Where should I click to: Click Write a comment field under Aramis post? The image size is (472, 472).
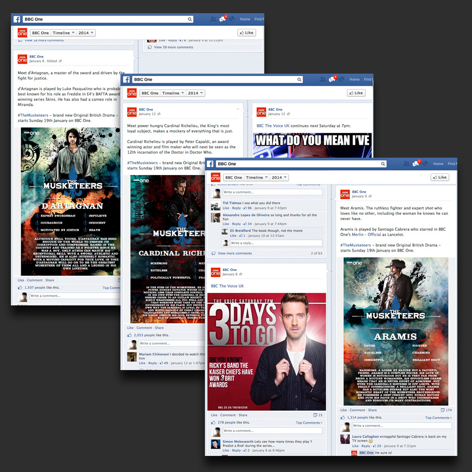tap(402, 426)
